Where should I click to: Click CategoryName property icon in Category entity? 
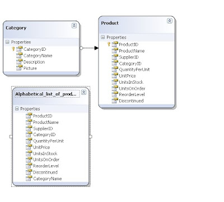19,55
